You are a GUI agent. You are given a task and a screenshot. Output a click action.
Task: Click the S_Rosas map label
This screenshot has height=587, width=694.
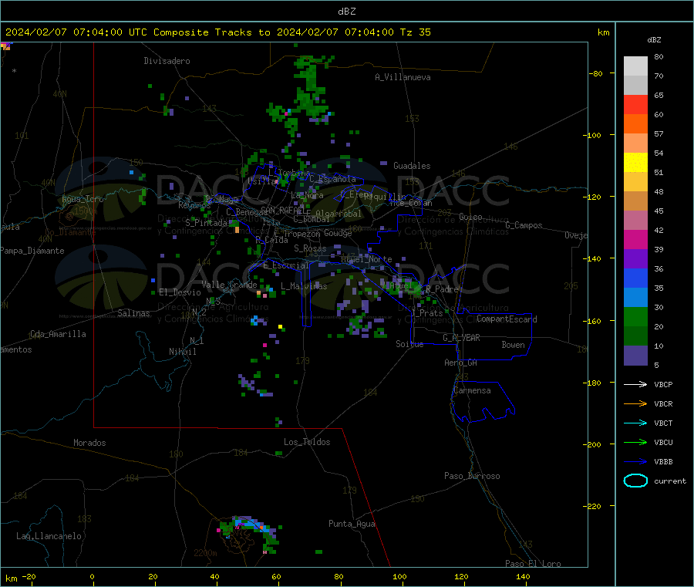point(310,248)
